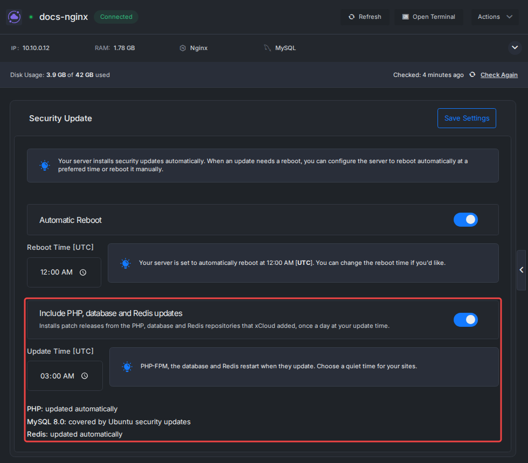The height and width of the screenshot is (463, 528).
Task: Click the Check Again link
Action: 499,75
